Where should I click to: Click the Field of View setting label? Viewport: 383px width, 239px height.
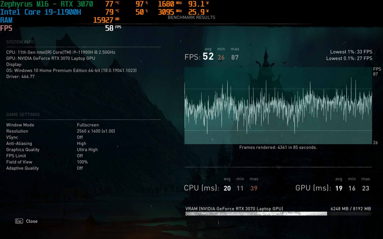pos(19,162)
